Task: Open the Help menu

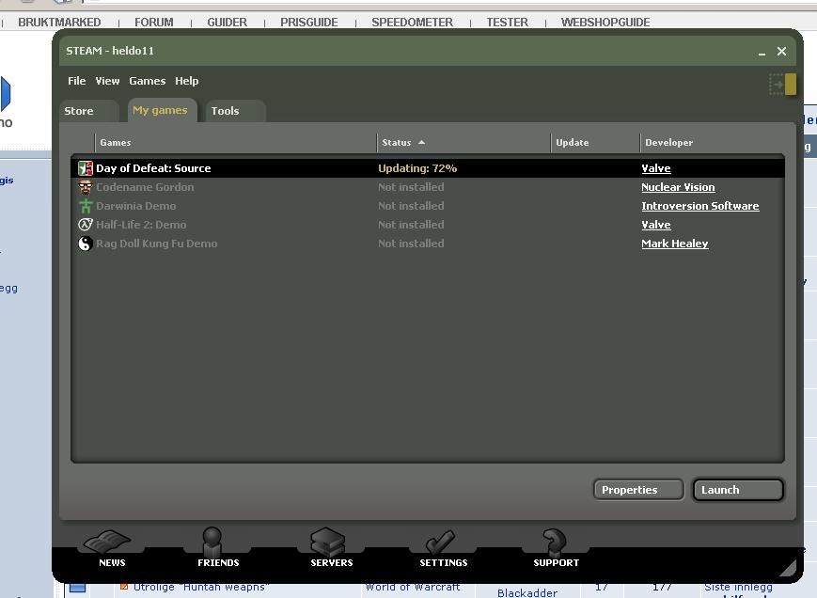Action: [x=186, y=81]
